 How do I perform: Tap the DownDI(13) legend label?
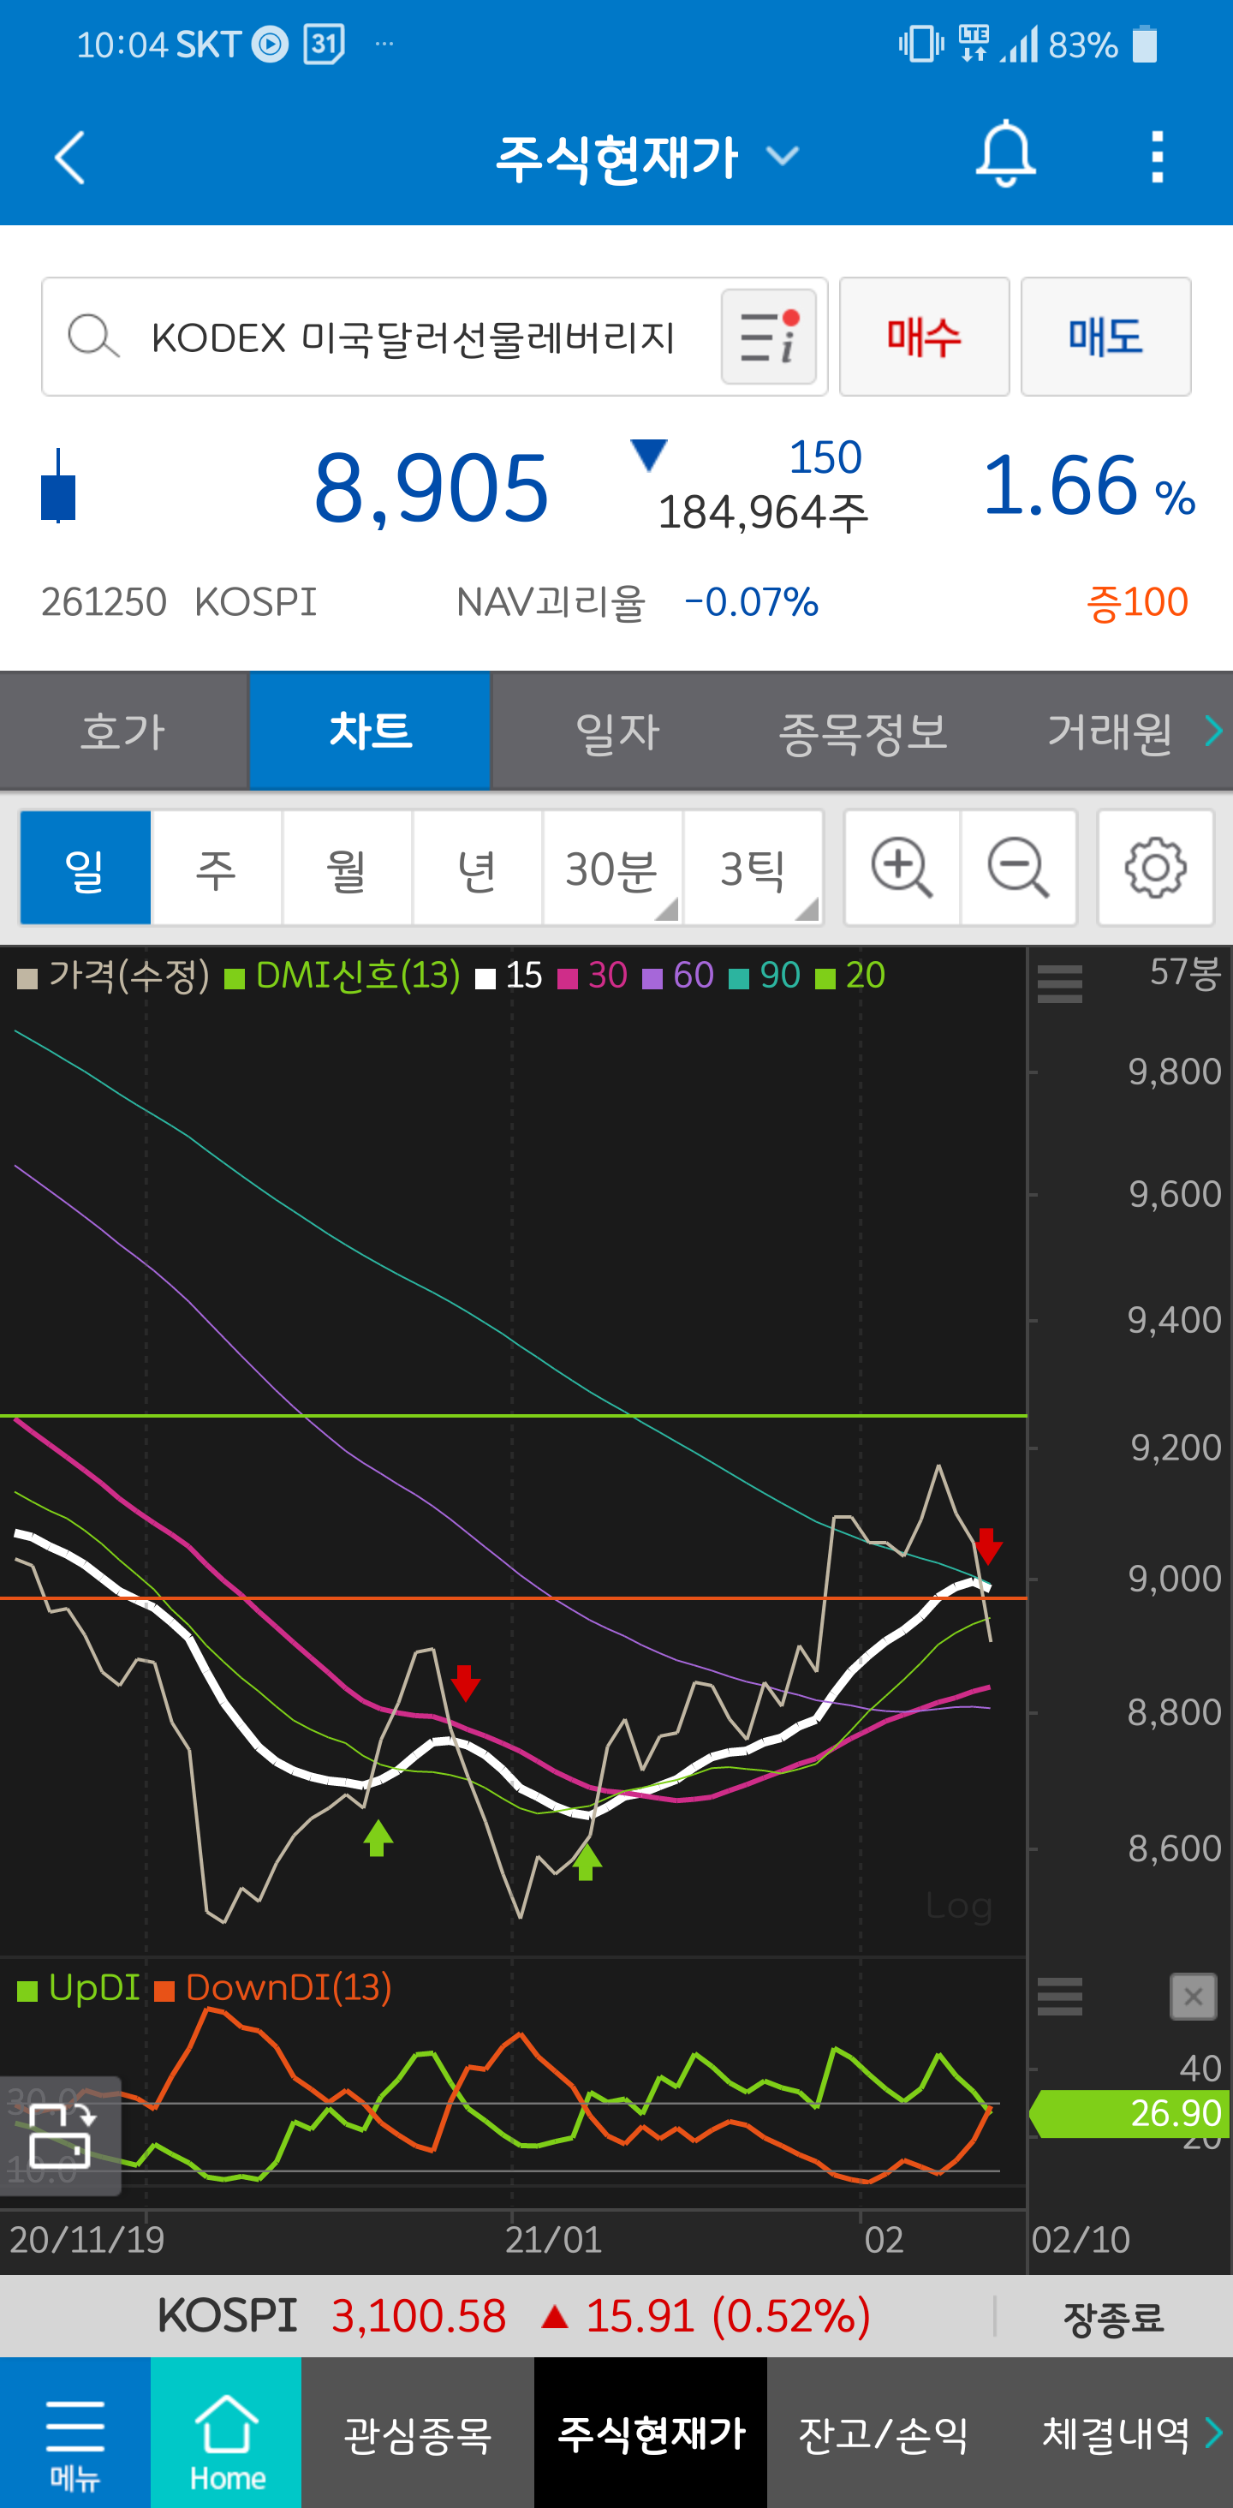(288, 1987)
